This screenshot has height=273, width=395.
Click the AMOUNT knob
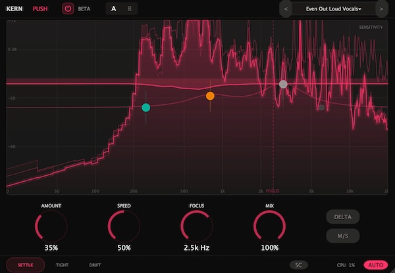click(51, 226)
